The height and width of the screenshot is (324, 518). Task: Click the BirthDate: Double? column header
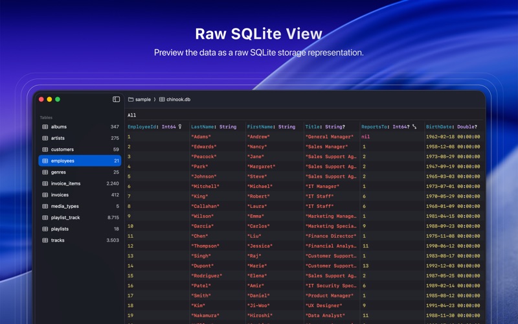(x=451, y=126)
